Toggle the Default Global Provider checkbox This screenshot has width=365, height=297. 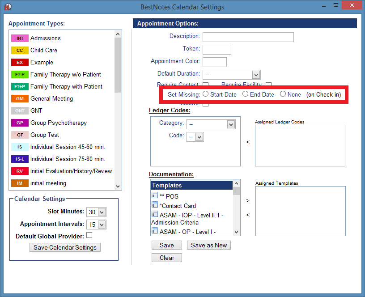pos(89,235)
